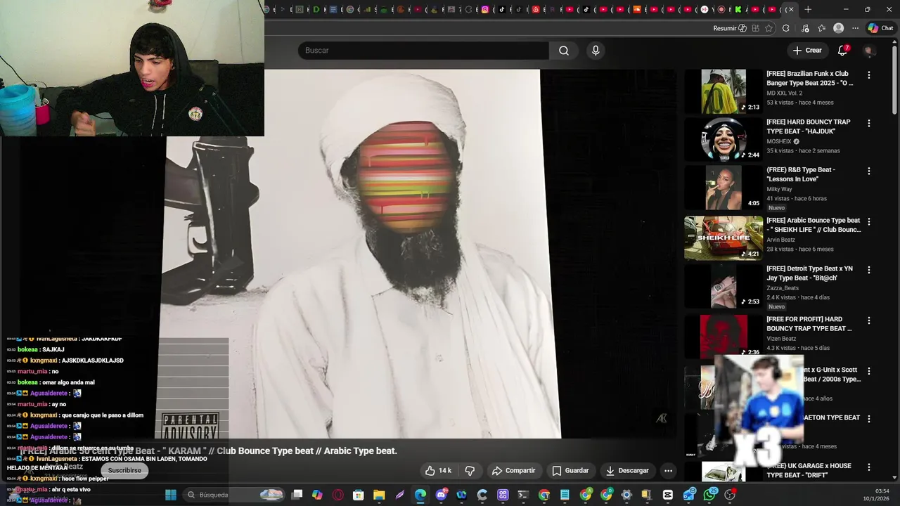Open WhatsApp from the taskbar

pos(709,495)
